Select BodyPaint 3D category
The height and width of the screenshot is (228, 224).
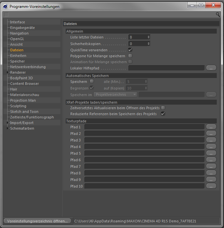pos(21,78)
